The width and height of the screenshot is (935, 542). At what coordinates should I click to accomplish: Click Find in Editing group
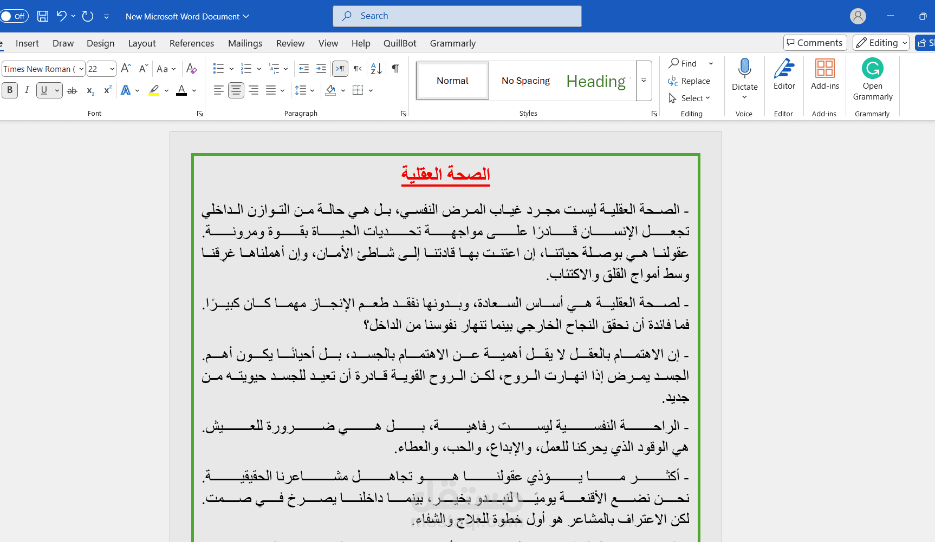coord(683,63)
